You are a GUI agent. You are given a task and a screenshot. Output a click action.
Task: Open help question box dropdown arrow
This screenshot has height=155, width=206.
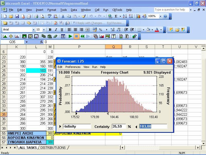coord(191,10)
